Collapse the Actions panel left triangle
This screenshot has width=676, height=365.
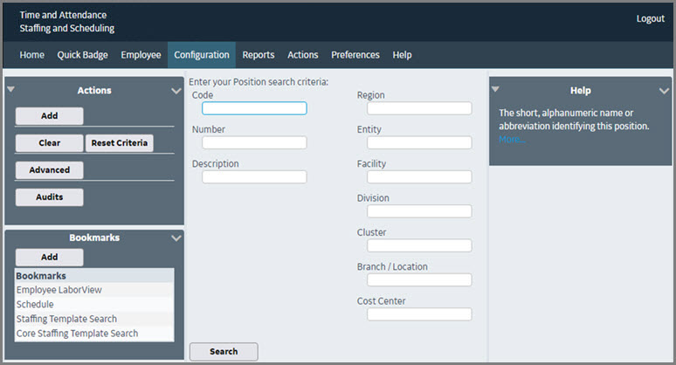click(x=11, y=90)
